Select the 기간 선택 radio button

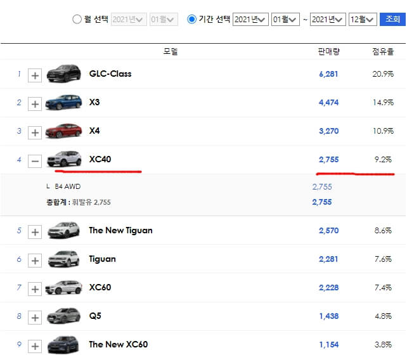pyautogui.click(x=191, y=19)
